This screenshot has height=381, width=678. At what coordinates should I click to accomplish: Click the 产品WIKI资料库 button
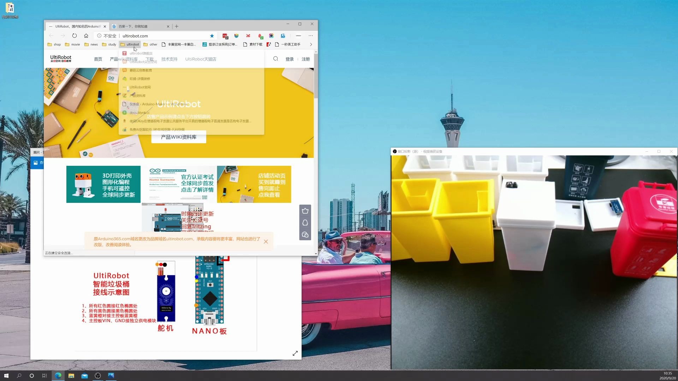179,137
